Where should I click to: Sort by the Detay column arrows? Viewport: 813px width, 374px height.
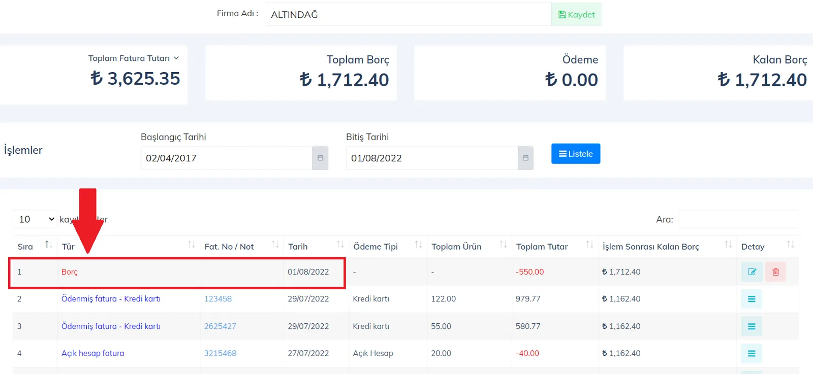[791, 245]
